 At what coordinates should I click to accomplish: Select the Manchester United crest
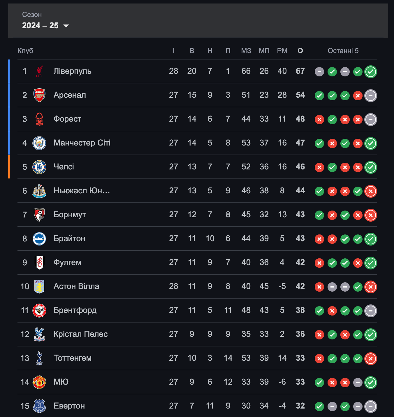pyautogui.click(x=39, y=382)
